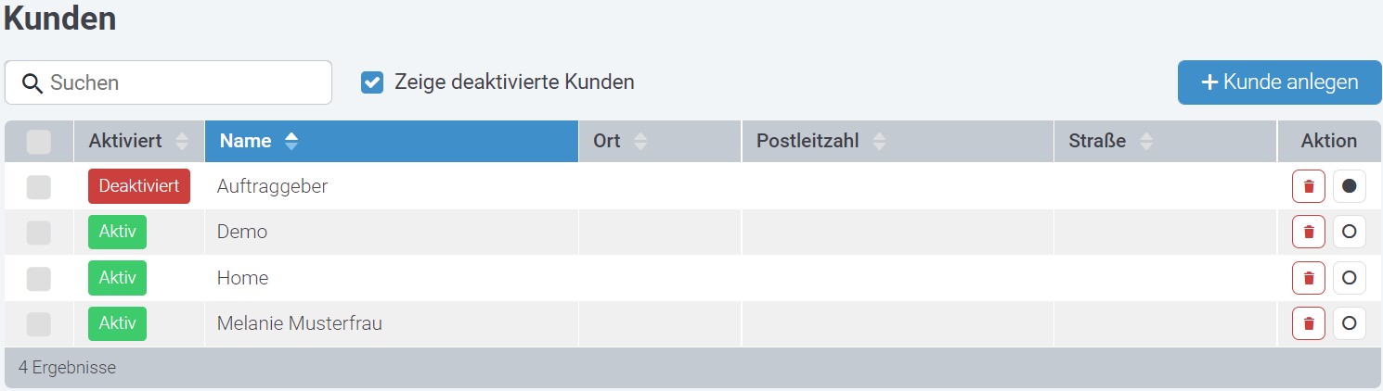Tick the select-all checkbox in the table header
Image resolution: width=1383 pixels, height=391 pixels.
(x=39, y=142)
